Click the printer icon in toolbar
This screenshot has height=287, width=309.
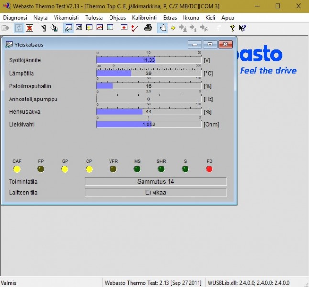click(148, 28)
